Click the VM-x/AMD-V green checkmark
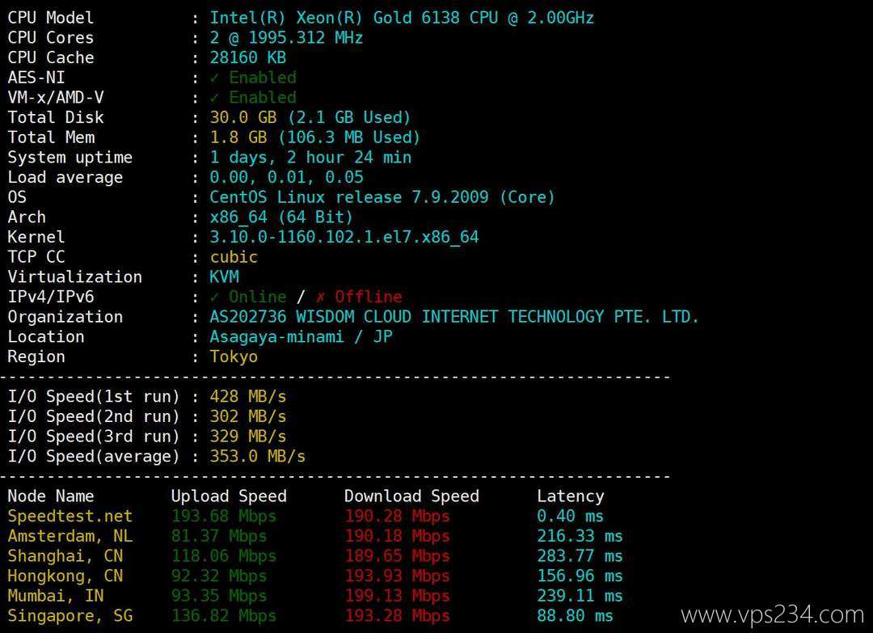Image resolution: width=873 pixels, height=633 pixels. coord(214,98)
